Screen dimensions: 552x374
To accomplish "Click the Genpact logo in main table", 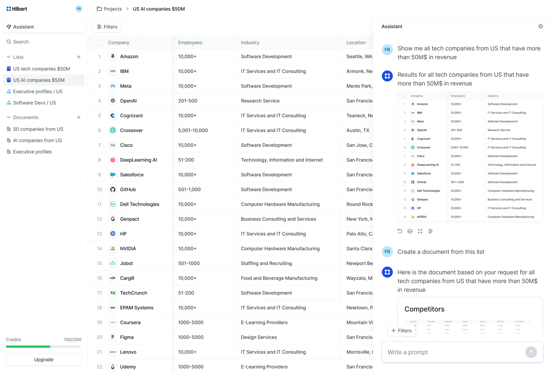I will pyautogui.click(x=113, y=219).
